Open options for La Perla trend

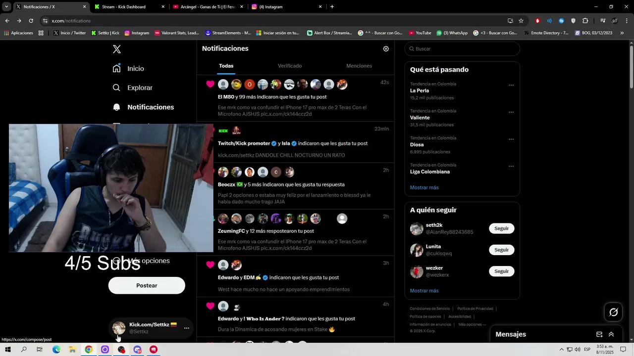pyautogui.click(x=511, y=85)
